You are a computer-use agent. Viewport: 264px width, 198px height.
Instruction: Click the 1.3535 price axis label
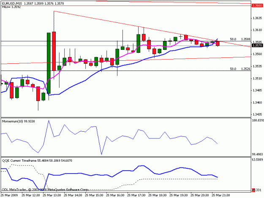coord(257,66)
